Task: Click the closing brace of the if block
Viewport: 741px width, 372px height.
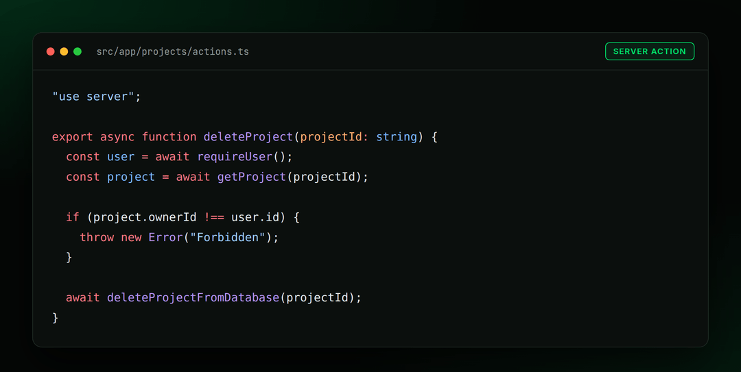Action: click(x=69, y=258)
